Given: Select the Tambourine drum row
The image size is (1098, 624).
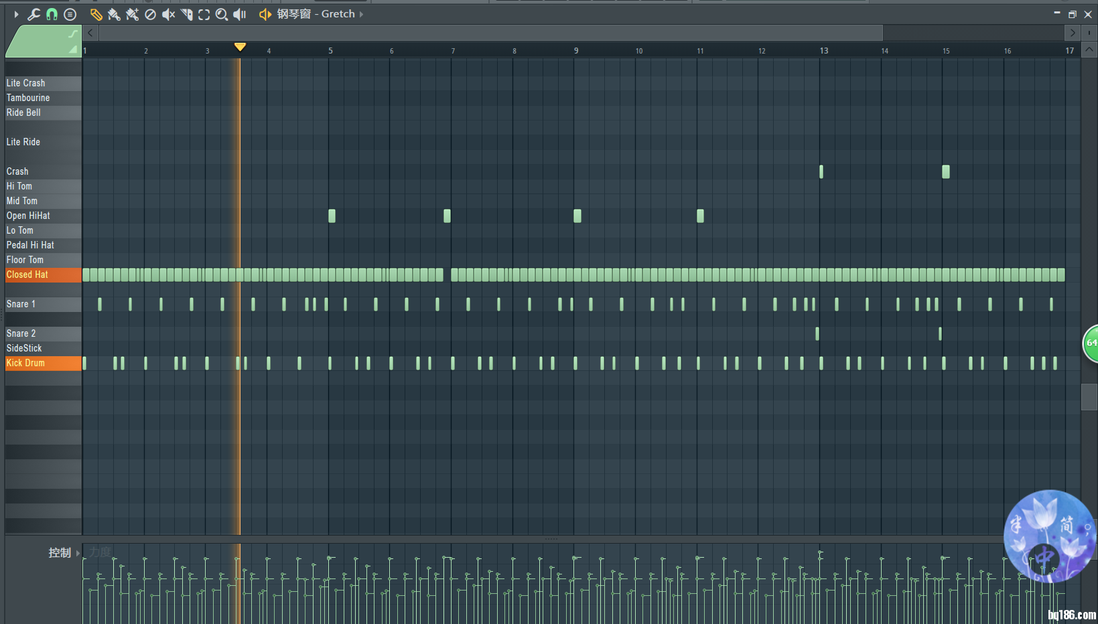Looking at the screenshot, I should (x=43, y=98).
